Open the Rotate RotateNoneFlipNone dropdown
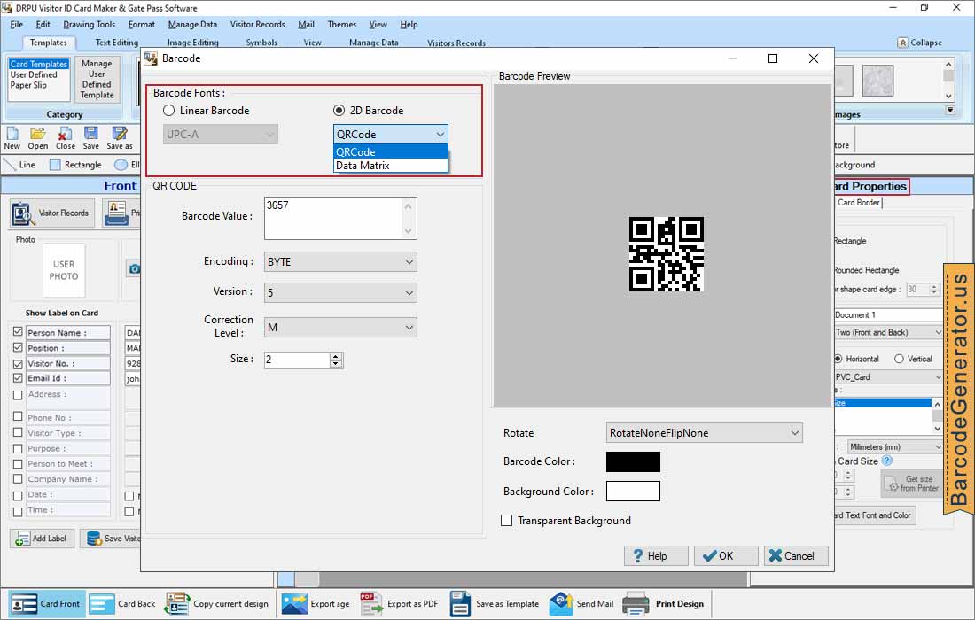Screen dimensions: 975x620 [x=704, y=433]
